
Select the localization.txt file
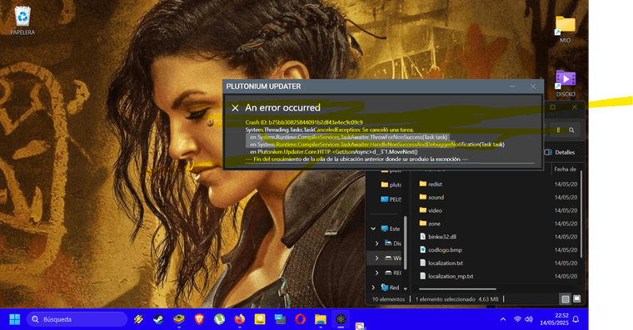pos(446,264)
